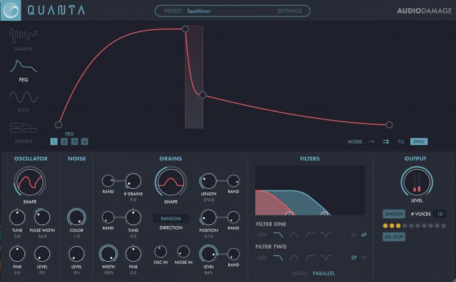Switch filter routing to SERIAL
This screenshot has height=282, width=456.
pyautogui.click(x=299, y=274)
